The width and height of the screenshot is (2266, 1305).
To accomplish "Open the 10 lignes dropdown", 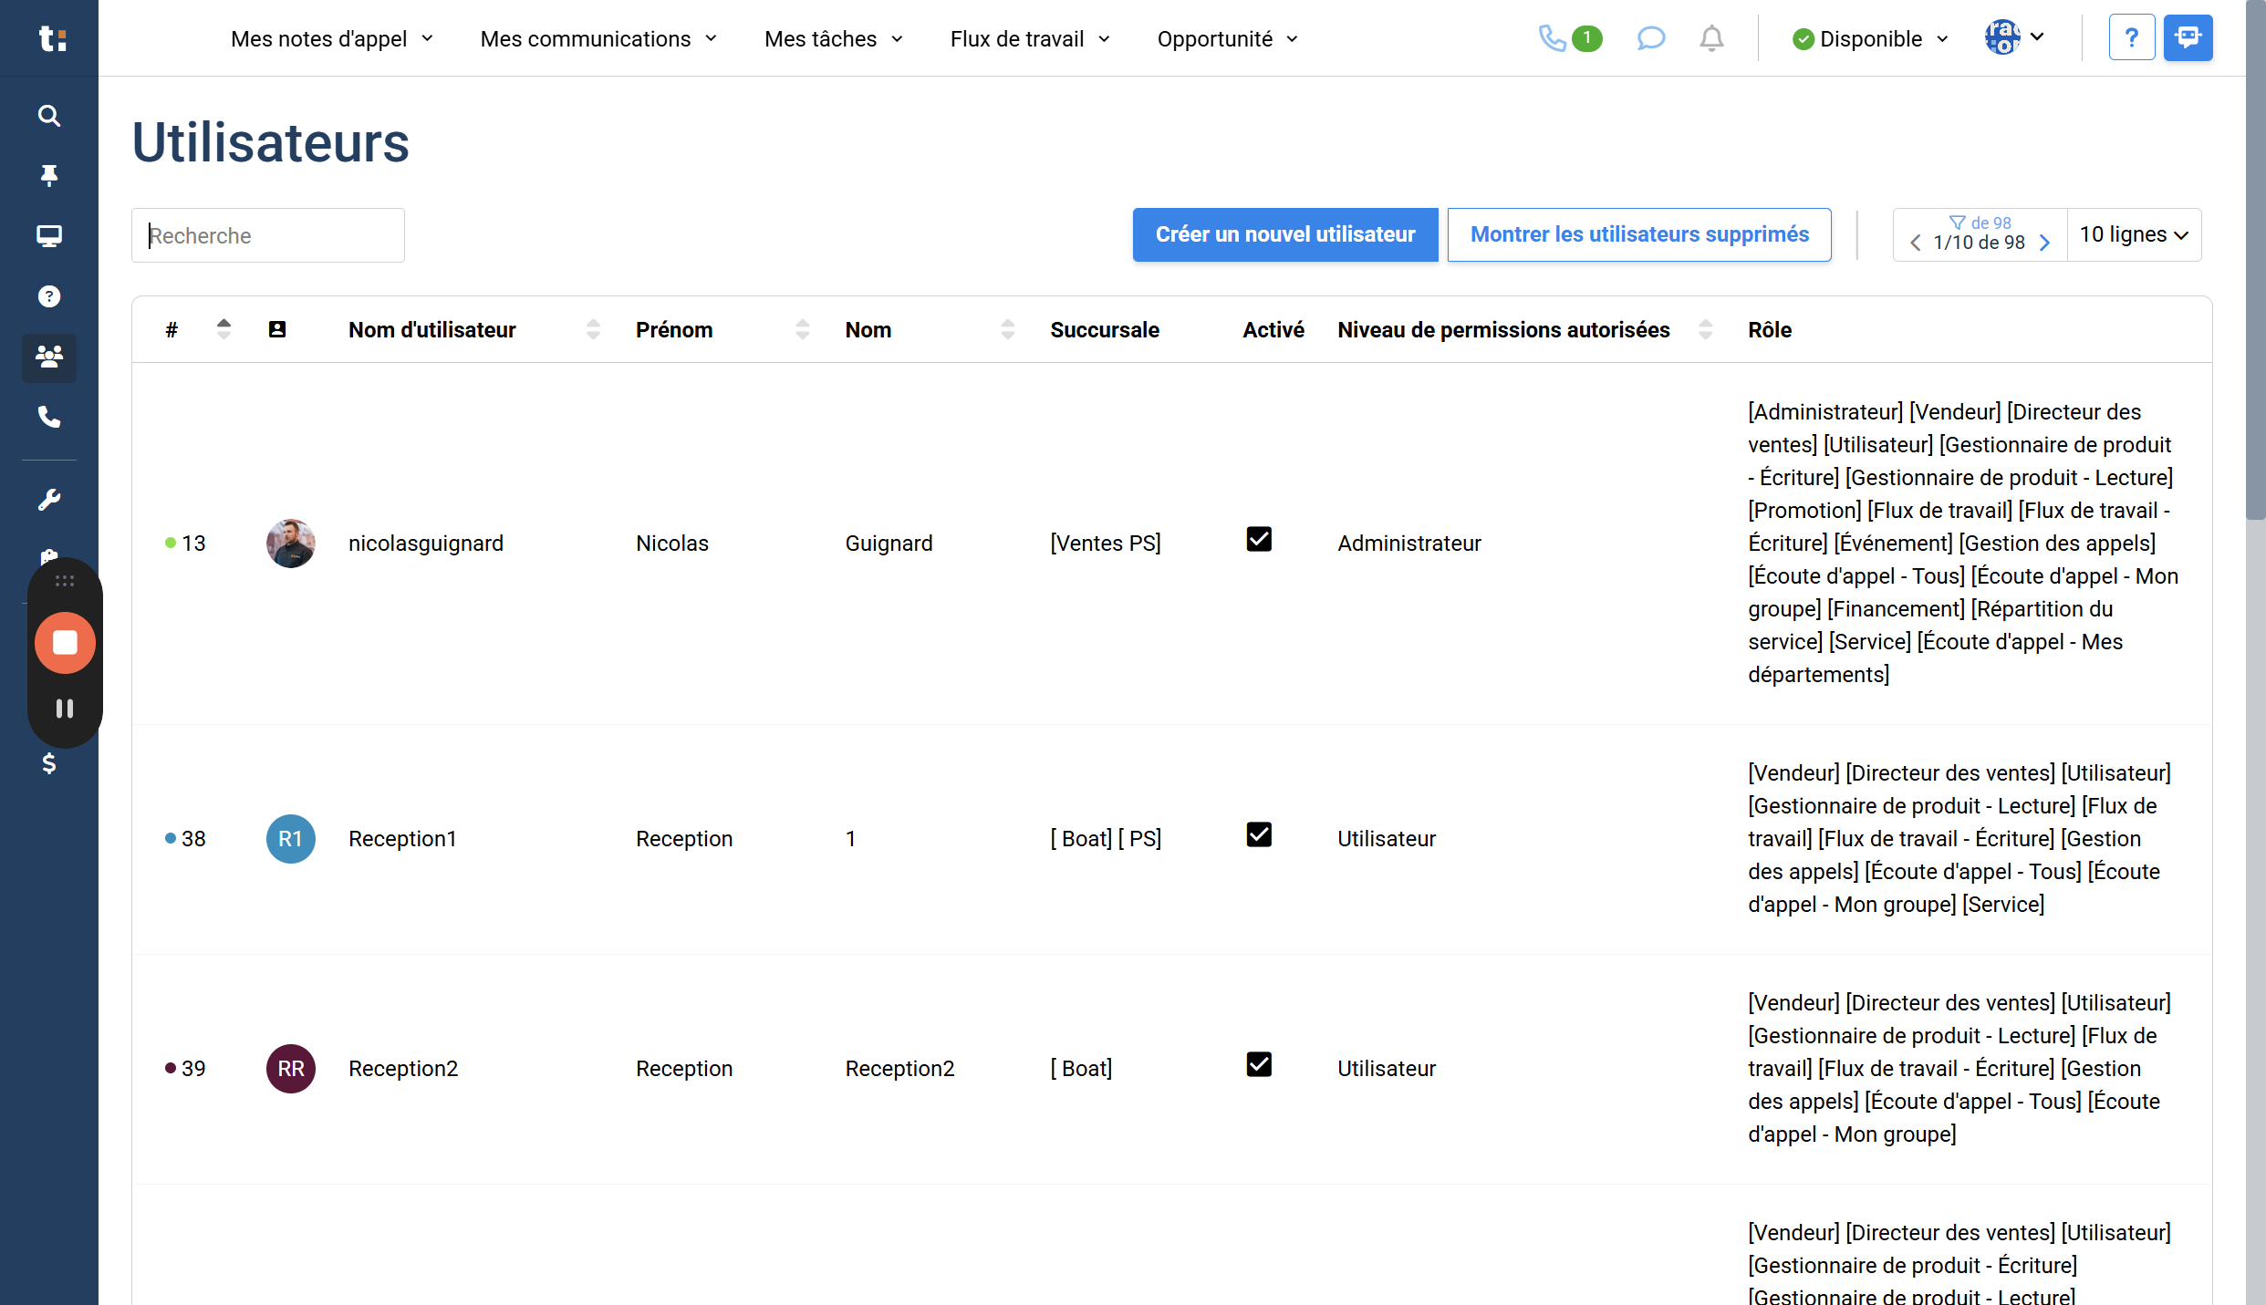I will 2133,235.
